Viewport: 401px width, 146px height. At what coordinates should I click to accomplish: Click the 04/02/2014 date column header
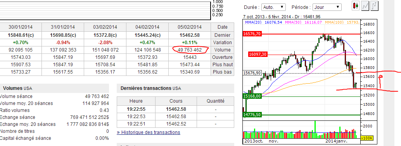point(147,27)
